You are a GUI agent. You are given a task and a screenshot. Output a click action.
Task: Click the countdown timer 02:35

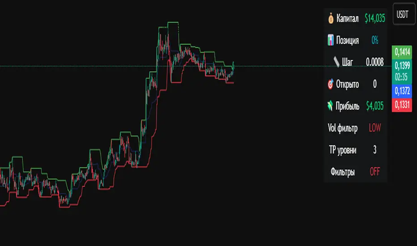click(x=401, y=77)
